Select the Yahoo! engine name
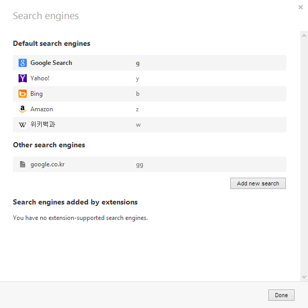308x308 pixels. point(40,78)
